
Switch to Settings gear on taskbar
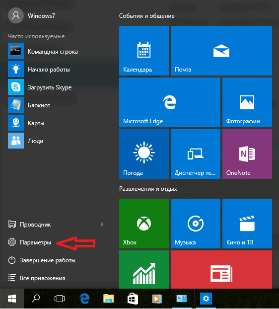click(206, 299)
